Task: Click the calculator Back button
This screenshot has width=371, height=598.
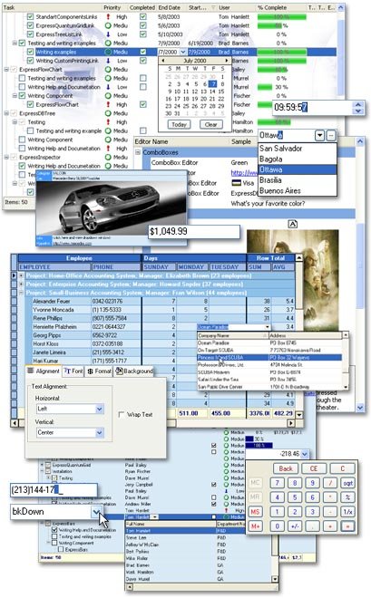Action: [286, 468]
